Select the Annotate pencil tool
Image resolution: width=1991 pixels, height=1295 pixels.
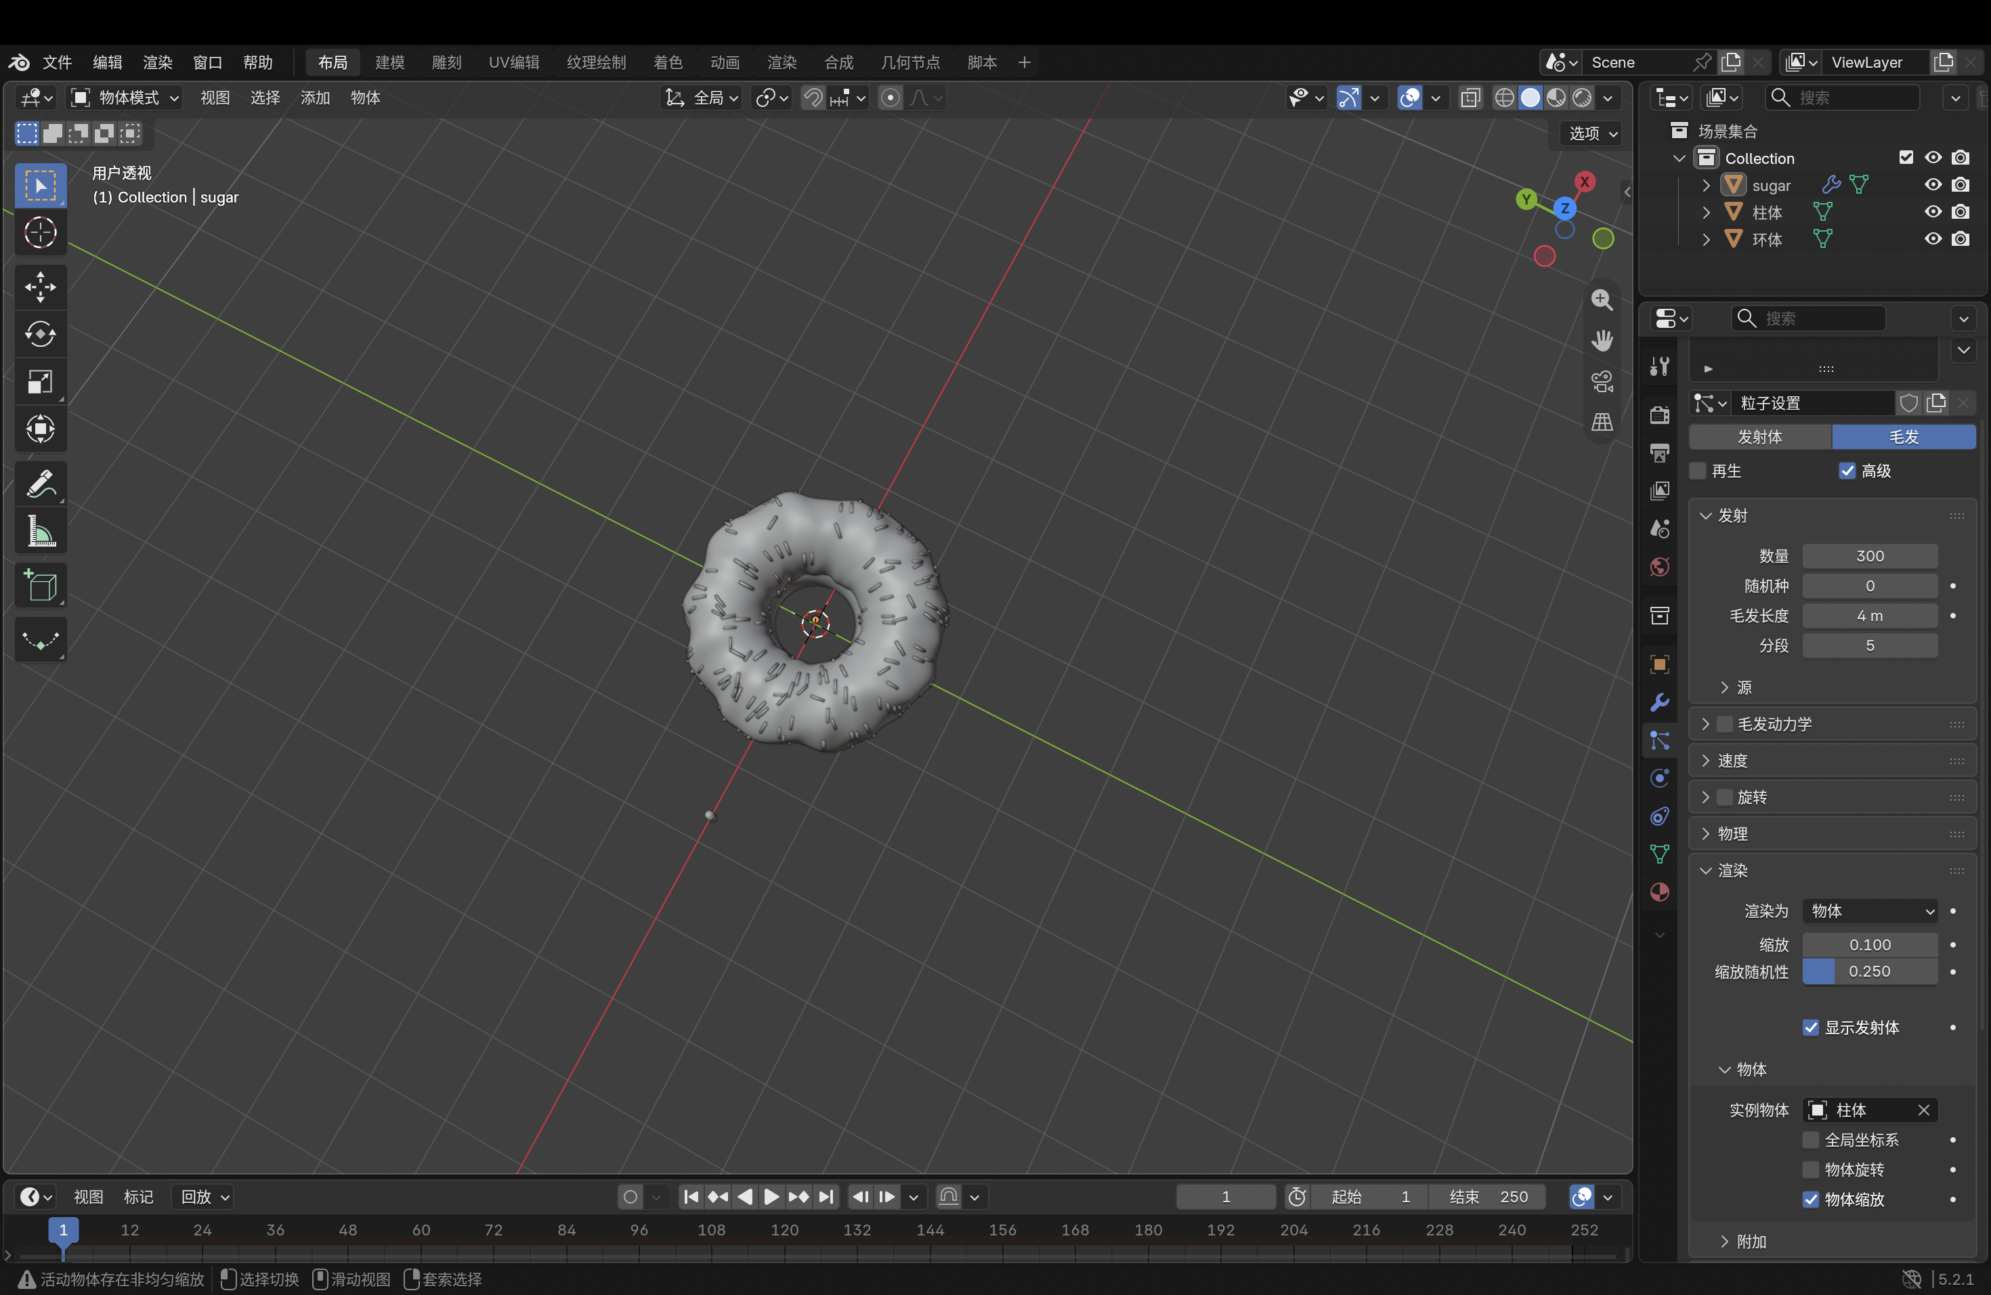pyautogui.click(x=40, y=484)
